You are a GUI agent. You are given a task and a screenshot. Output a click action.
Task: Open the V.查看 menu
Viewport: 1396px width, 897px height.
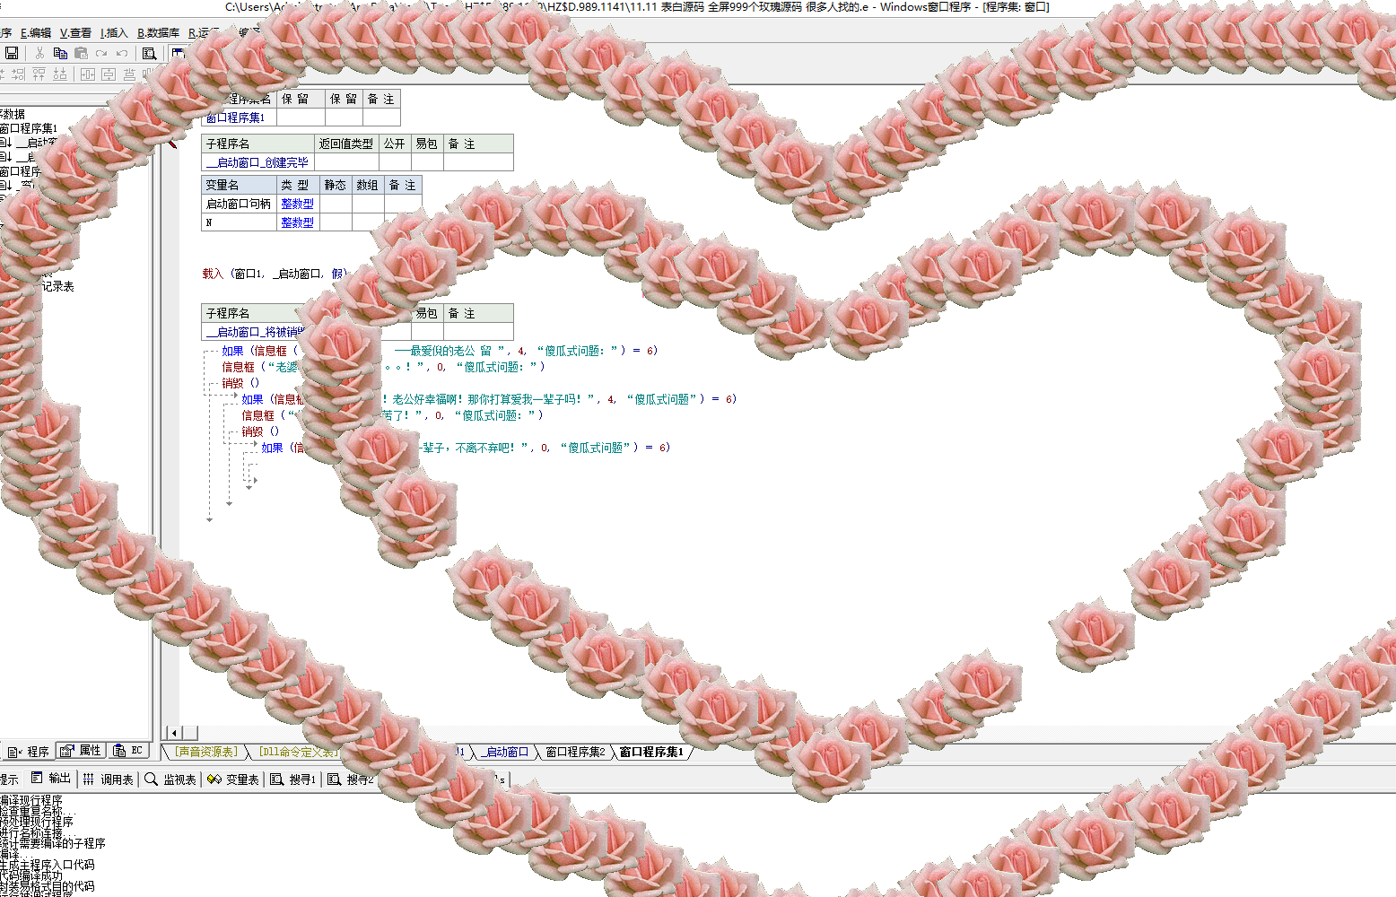pyautogui.click(x=75, y=33)
